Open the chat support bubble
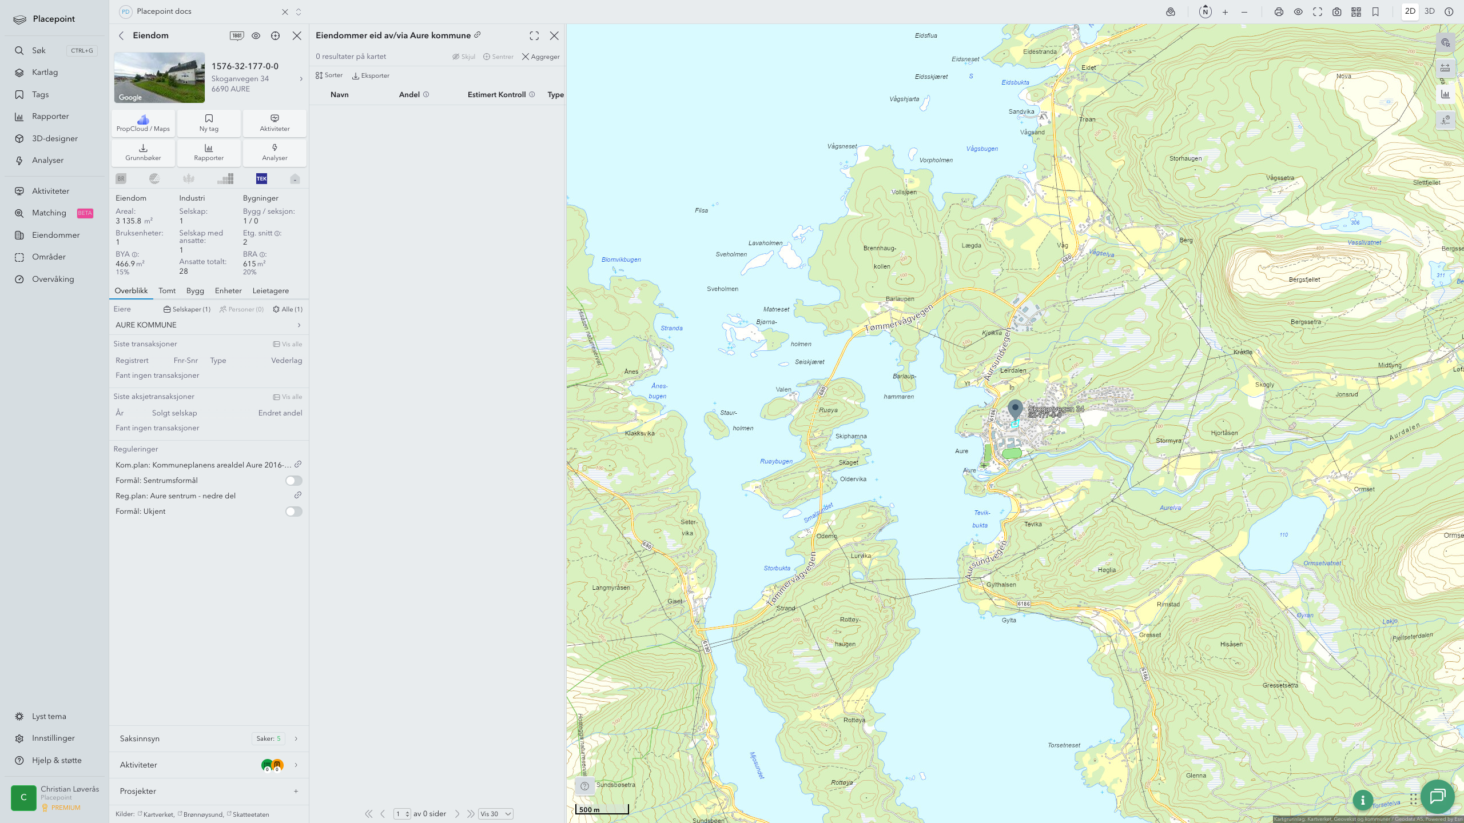The width and height of the screenshot is (1464, 823). coord(1437,796)
